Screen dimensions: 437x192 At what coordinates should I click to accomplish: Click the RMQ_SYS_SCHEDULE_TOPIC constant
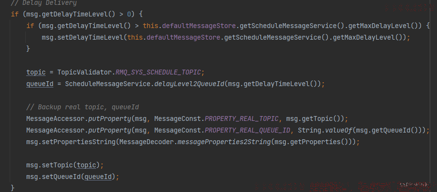click(x=158, y=72)
